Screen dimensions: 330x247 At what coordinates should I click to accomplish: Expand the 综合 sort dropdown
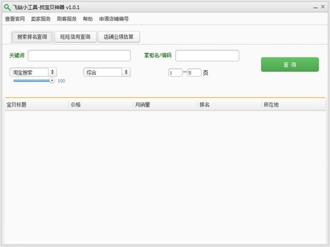coord(127,72)
